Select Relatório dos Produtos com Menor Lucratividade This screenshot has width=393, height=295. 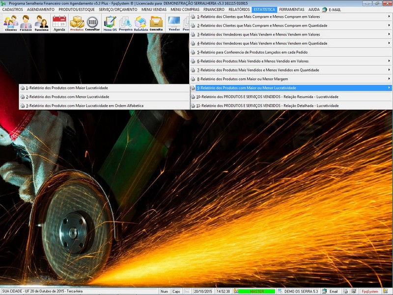tap(67, 97)
